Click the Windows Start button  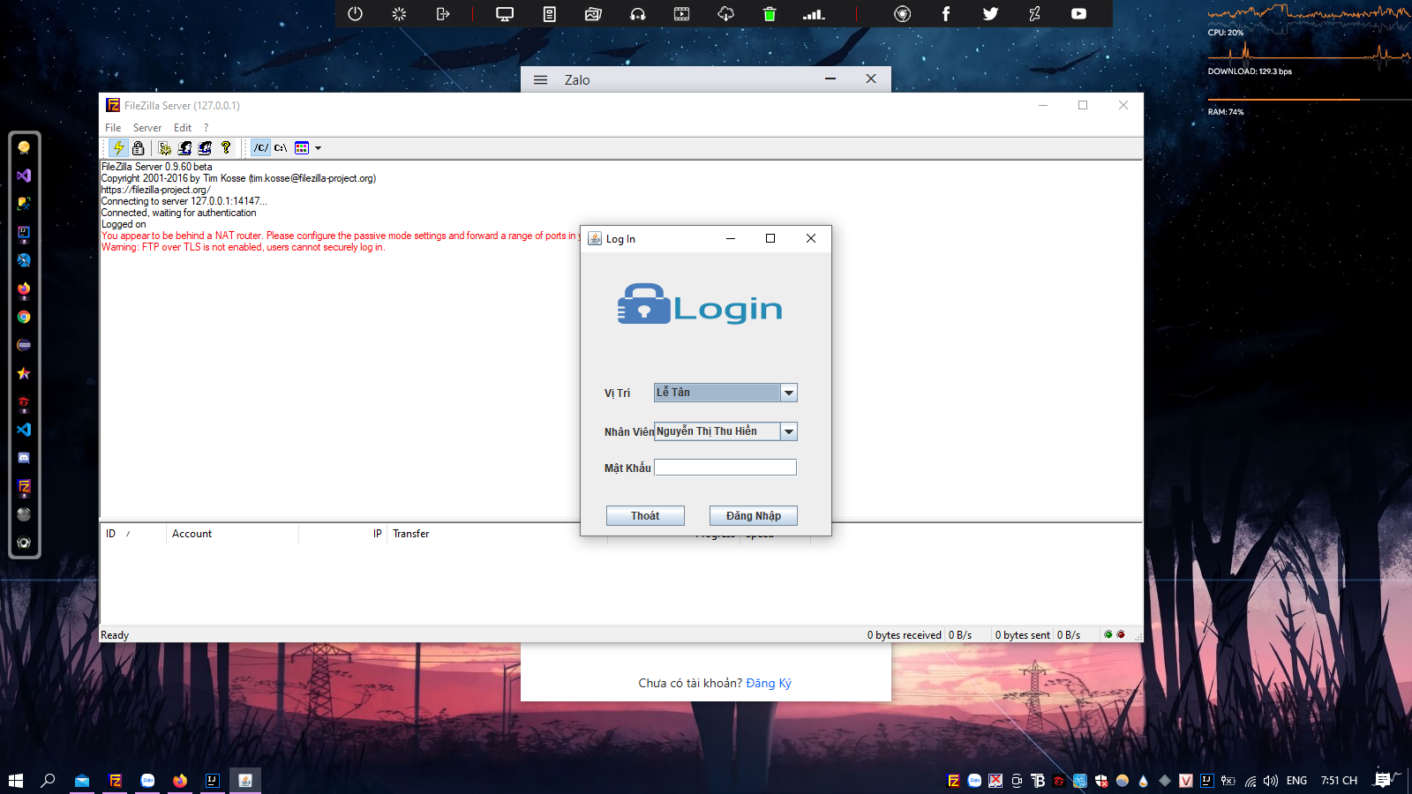(15, 780)
